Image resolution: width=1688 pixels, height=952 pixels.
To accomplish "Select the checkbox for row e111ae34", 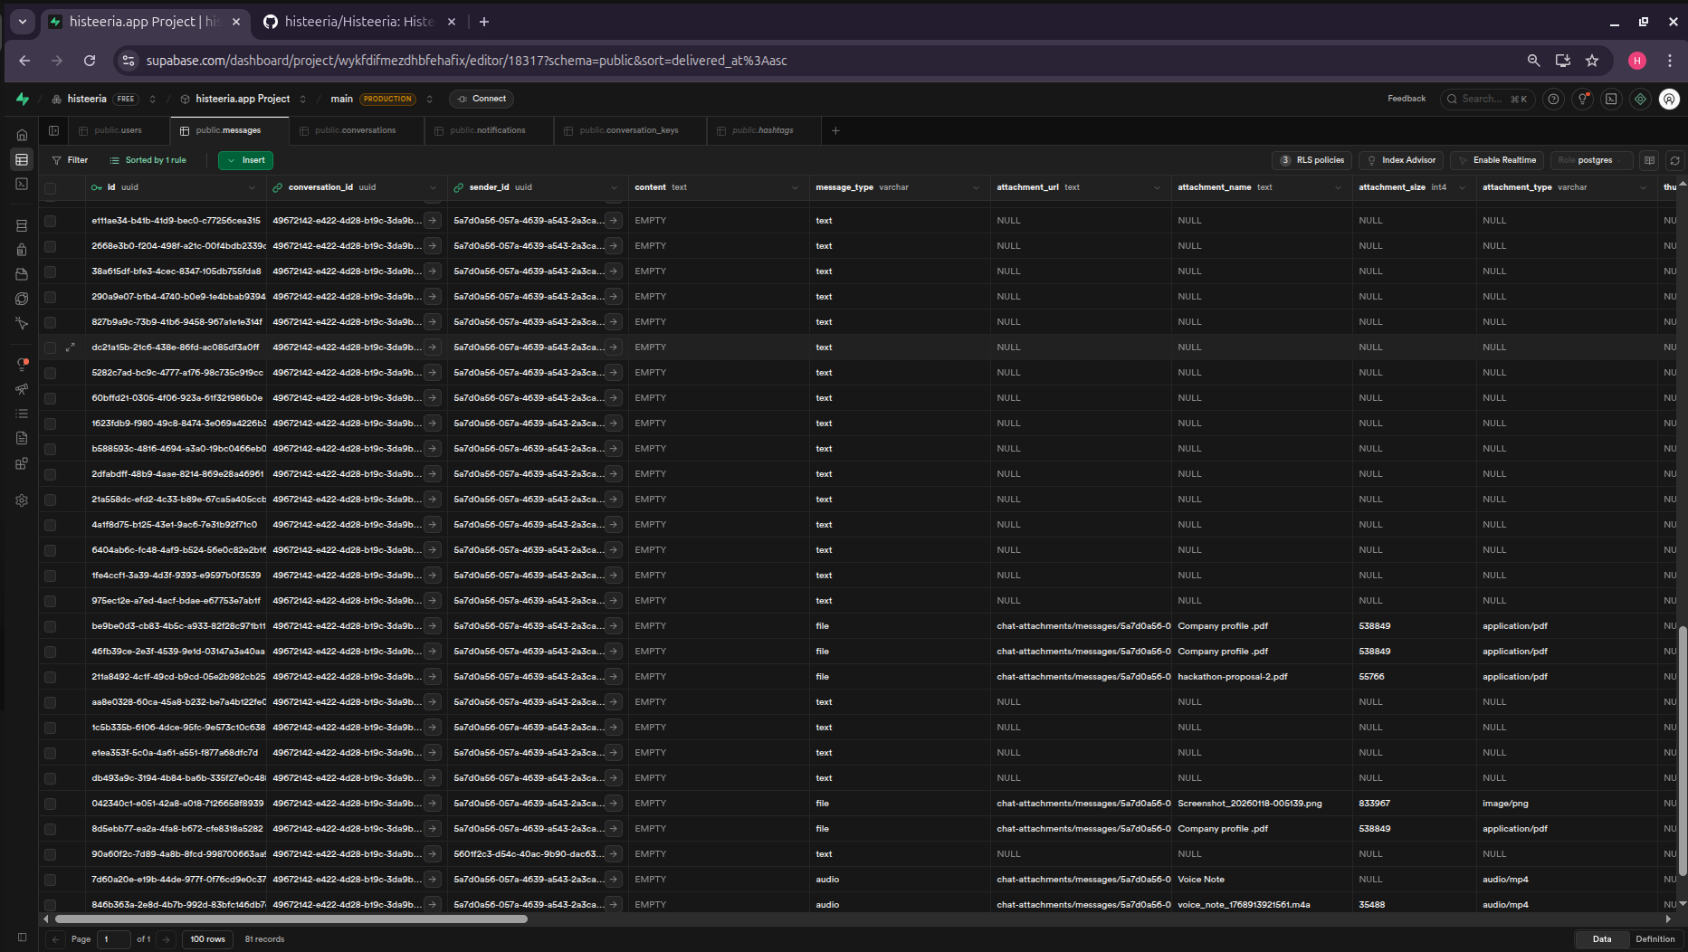I will point(51,221).
